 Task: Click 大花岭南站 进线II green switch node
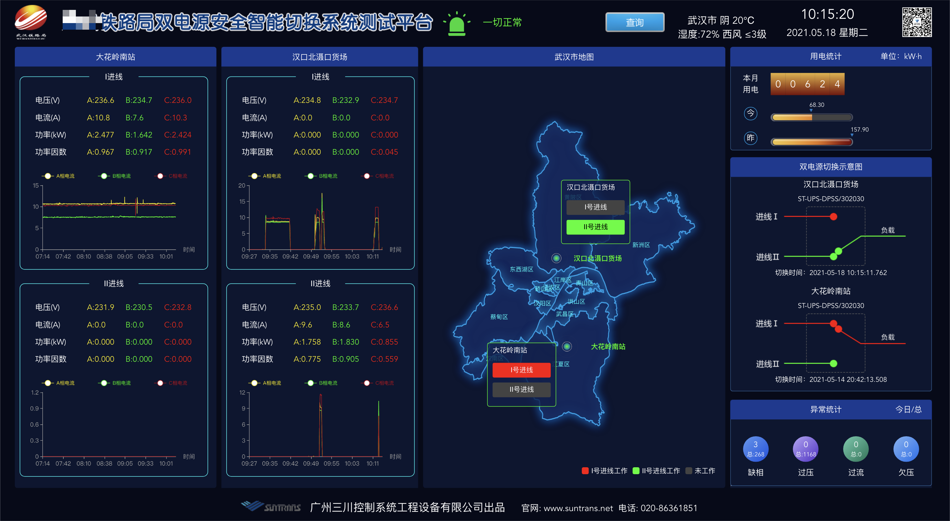point(834,364)
